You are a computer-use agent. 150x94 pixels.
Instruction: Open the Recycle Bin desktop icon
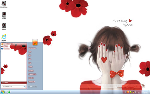pos(4,27)
